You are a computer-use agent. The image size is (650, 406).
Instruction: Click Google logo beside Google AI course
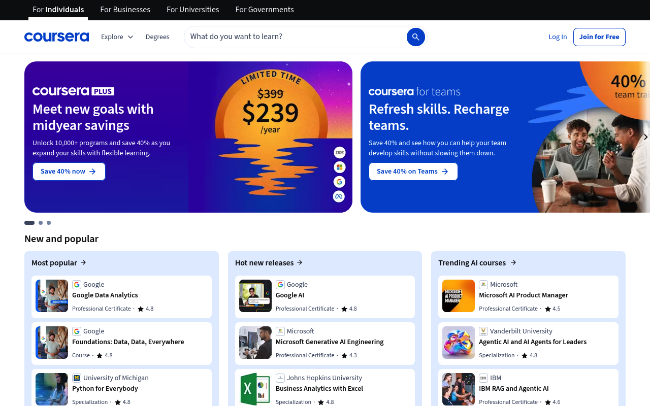[280, 285]
